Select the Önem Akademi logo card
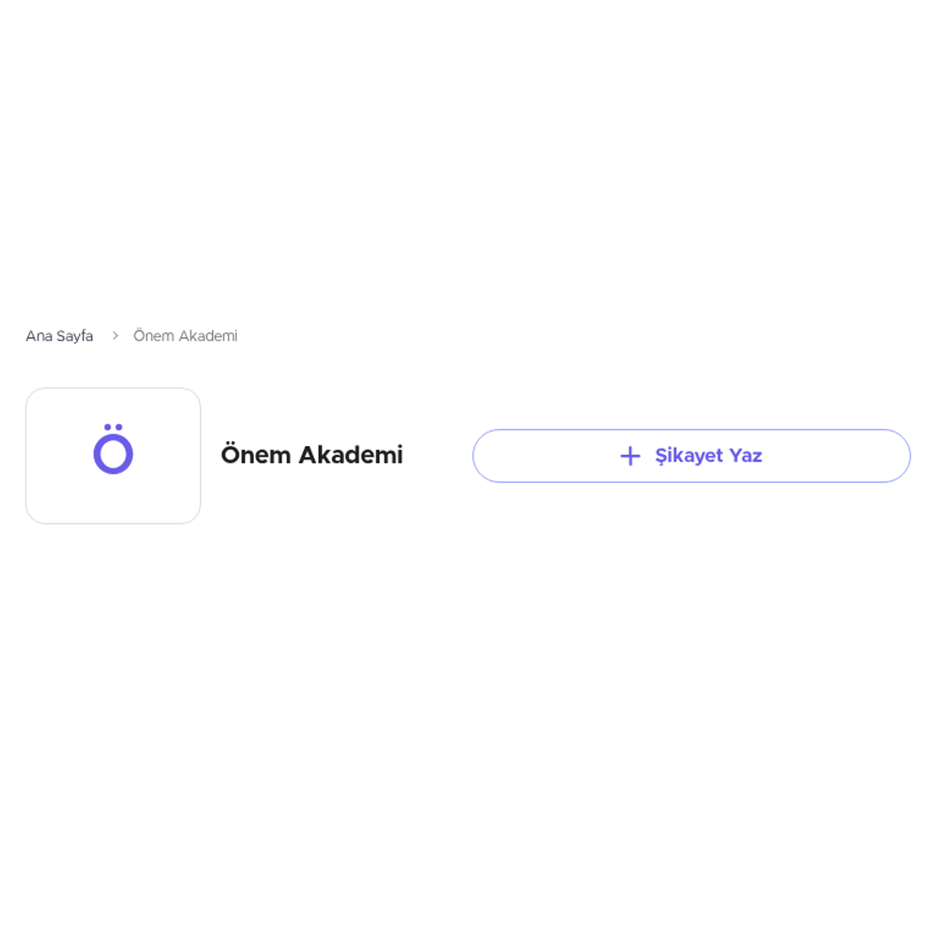937x937 pixels. tap(113, 456)
